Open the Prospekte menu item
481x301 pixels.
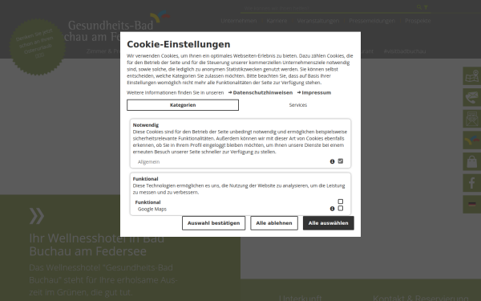pyautogui.click(x=418, y=21)
